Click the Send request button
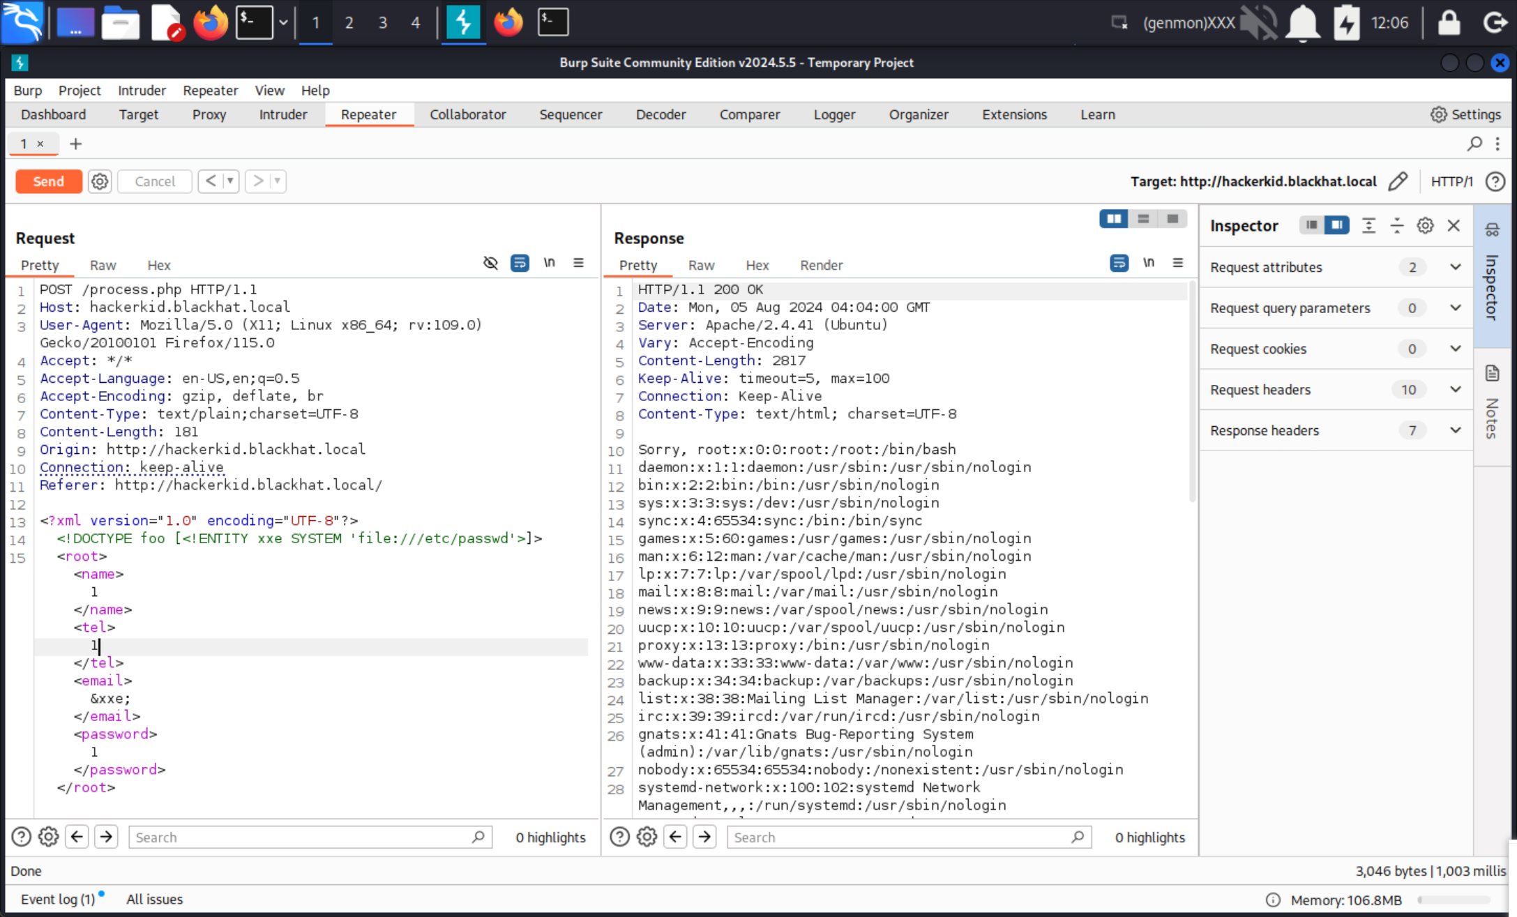 pos(48,181)
